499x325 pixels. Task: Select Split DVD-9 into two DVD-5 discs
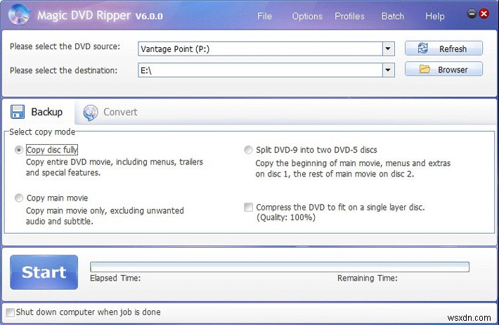pos(248,150)
